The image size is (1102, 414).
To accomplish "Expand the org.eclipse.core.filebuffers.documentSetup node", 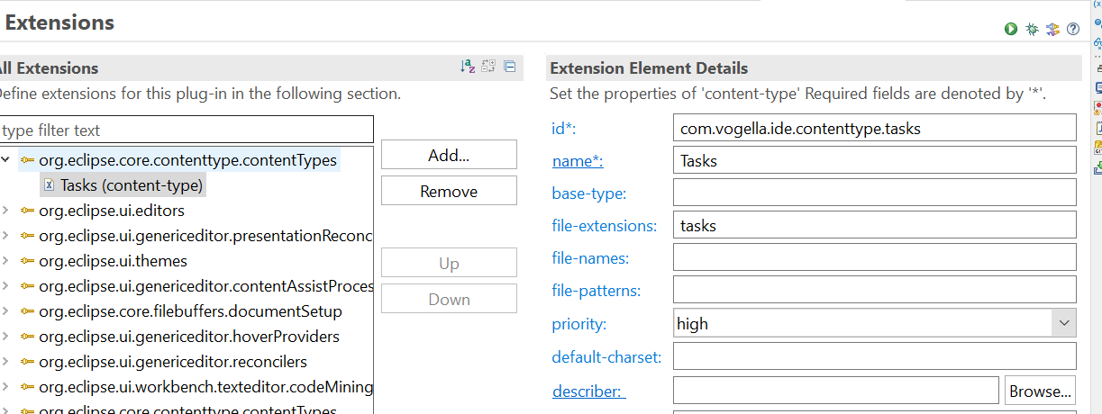I will [x=6, y=311].
